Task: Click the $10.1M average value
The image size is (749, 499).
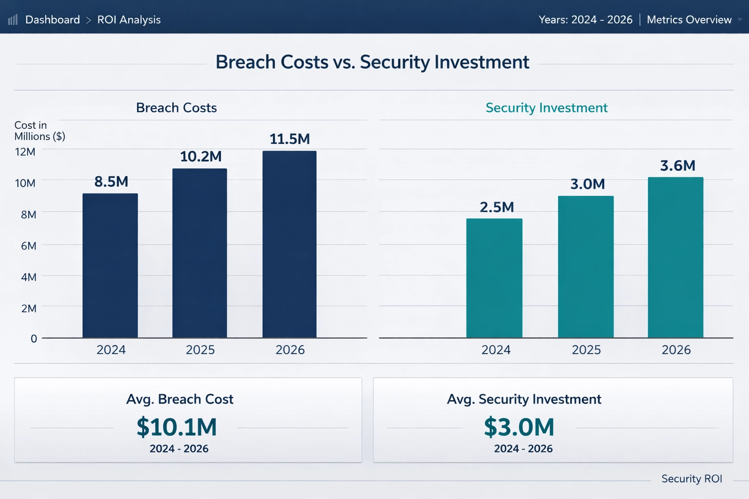Action: (x=178, y=427)
